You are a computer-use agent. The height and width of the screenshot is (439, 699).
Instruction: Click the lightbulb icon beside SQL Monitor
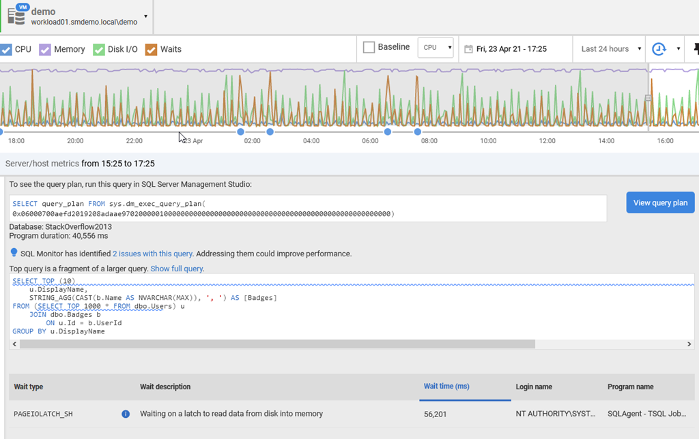click(14, 254)
